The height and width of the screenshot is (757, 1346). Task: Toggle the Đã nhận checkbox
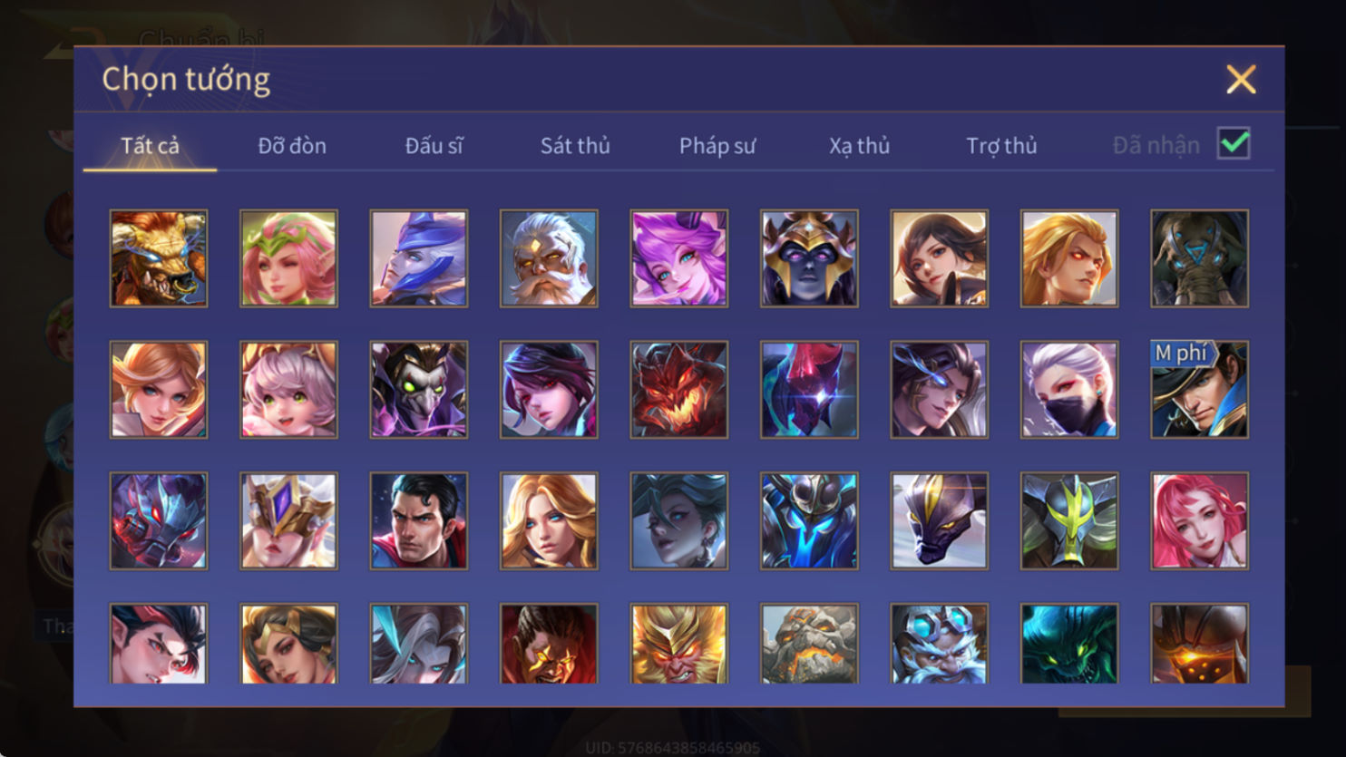[x=1234, y=144]
